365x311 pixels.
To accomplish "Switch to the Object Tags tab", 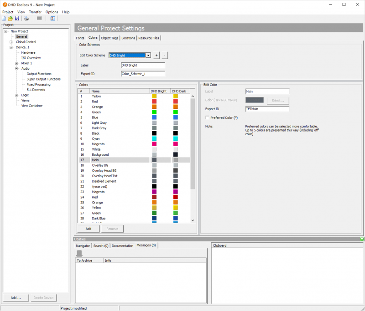I will (109, 38).
